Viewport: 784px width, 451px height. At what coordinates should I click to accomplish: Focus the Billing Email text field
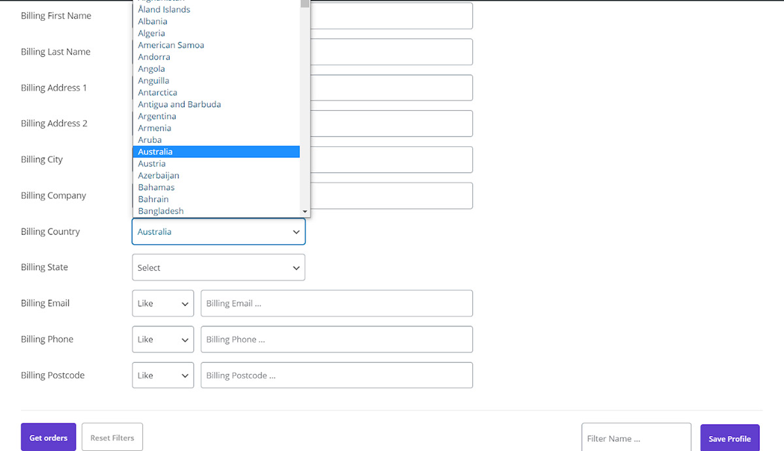[336, 303]
